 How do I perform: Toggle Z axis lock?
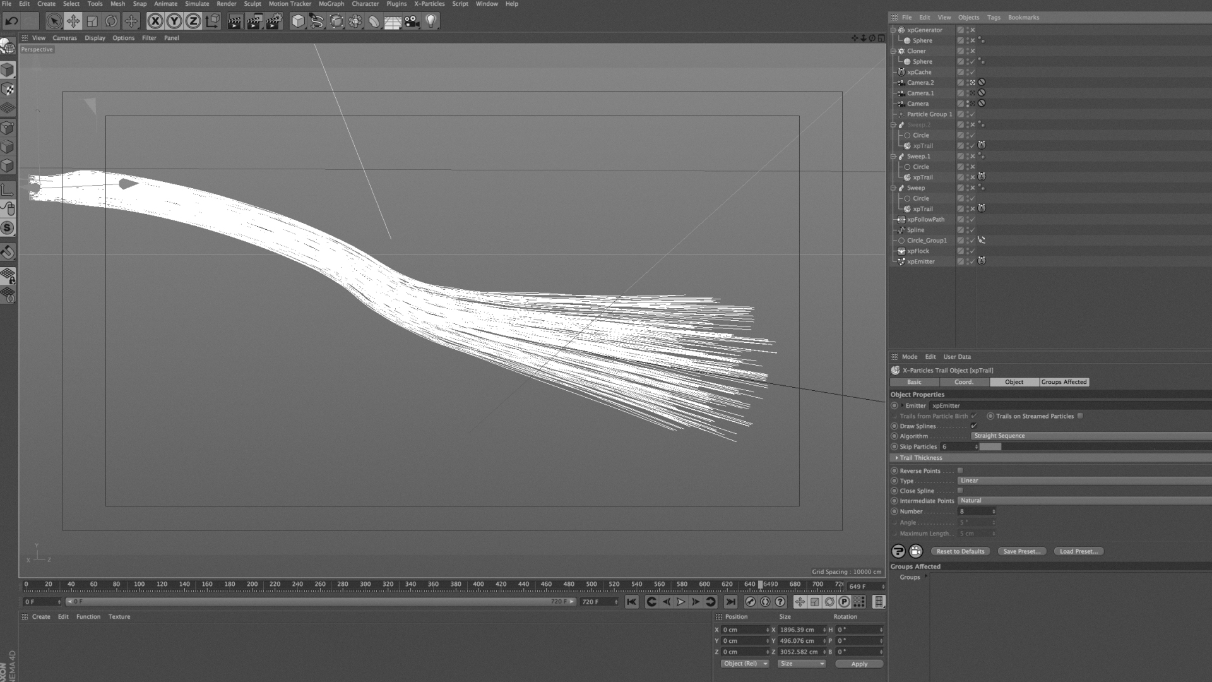pos(193,21)
